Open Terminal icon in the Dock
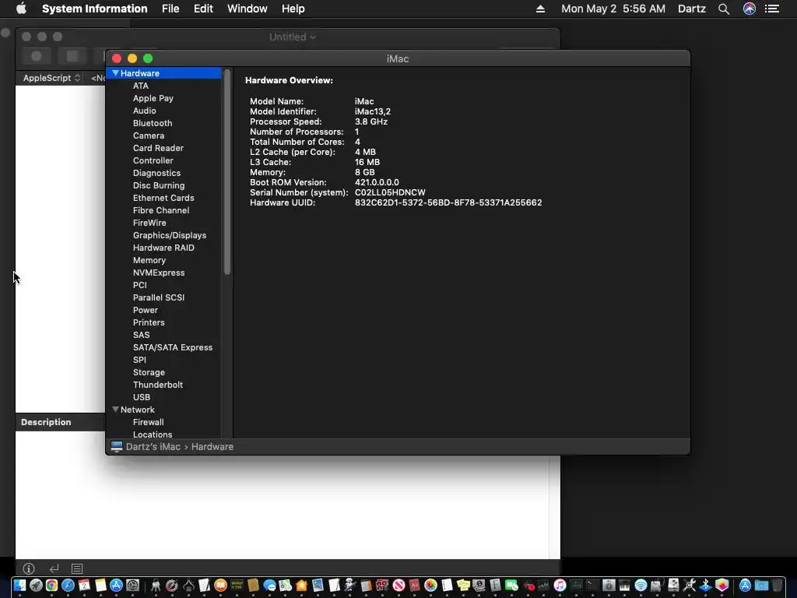The height and width of the screenshot is (598, 797). tap(592, 586)
